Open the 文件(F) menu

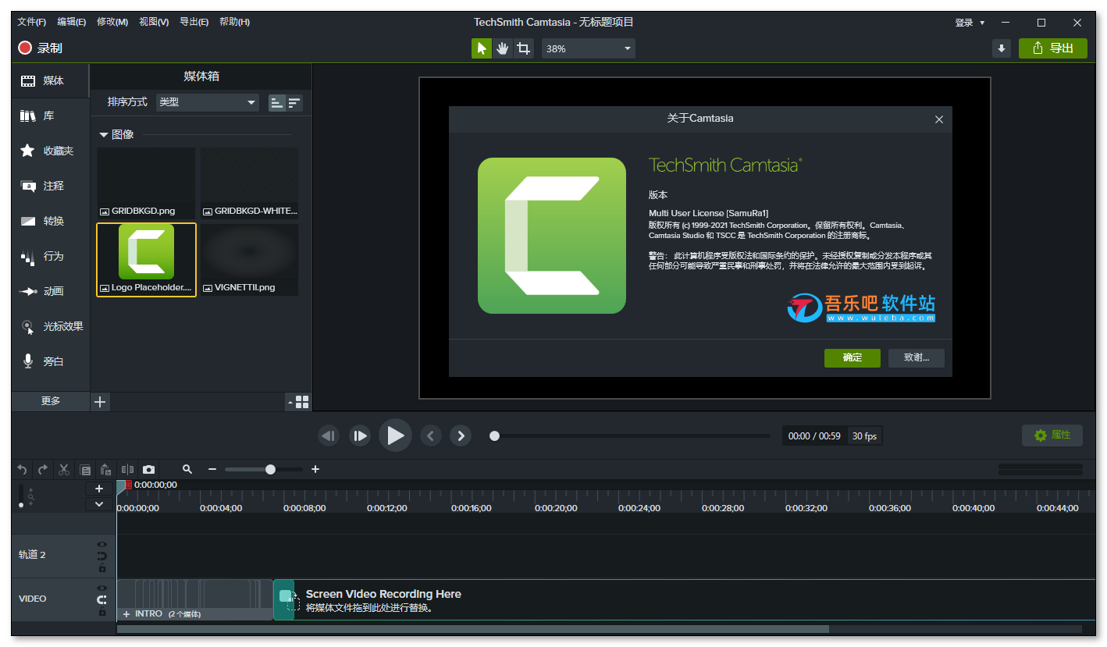click(x=31, y=22)
